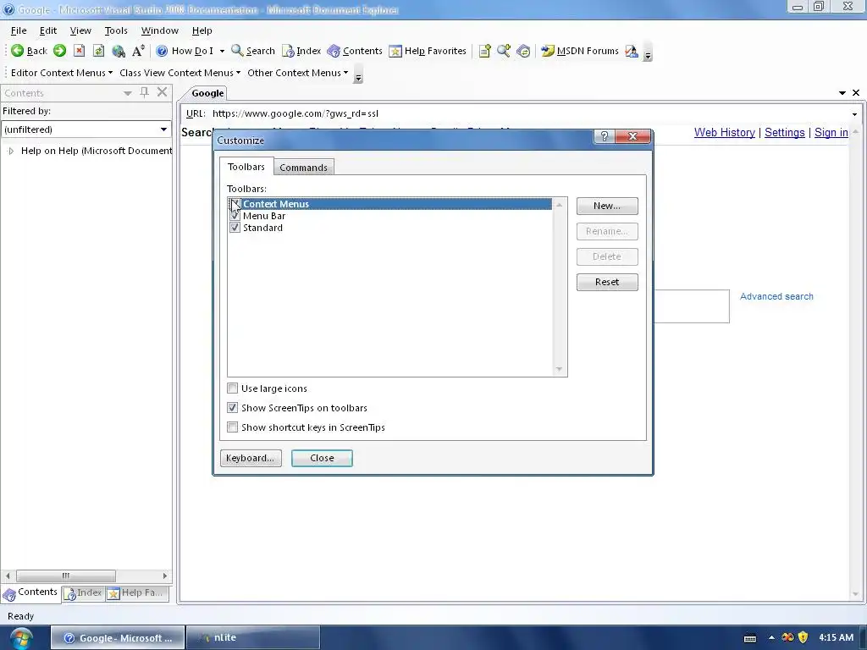Screen dimensions: 867x650
Task: Pin the Contents panel with the pushpin icon
Action: point(144,92)
